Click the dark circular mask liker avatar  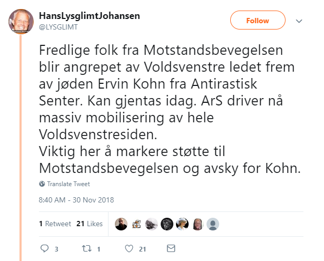(167, 224)
